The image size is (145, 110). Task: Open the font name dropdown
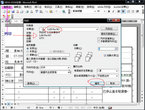point(95,11)
